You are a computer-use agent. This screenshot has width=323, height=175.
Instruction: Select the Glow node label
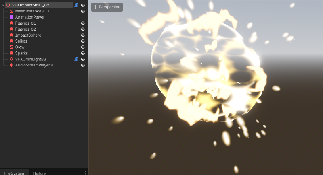pyautogui.click(x=20, y=47)
